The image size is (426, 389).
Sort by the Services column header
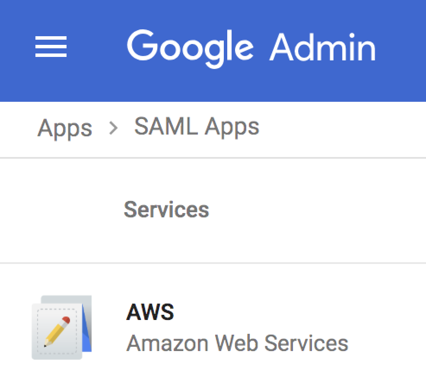coord(166,210)
